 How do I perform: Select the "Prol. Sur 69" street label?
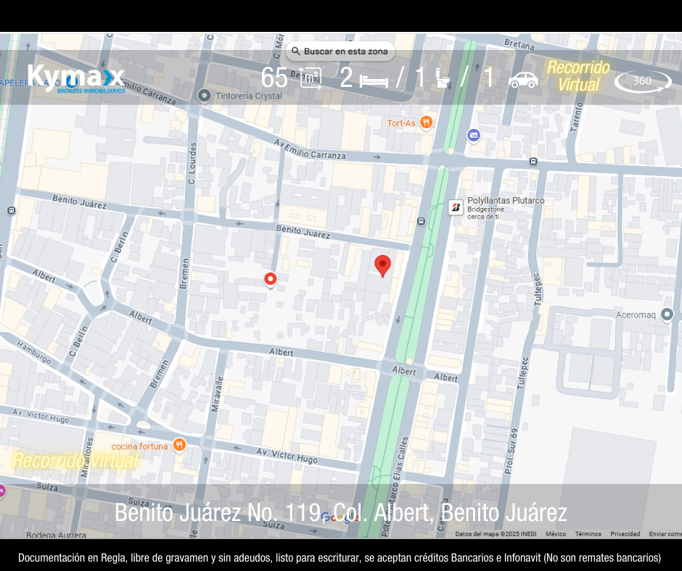click(x=511, y=451)
